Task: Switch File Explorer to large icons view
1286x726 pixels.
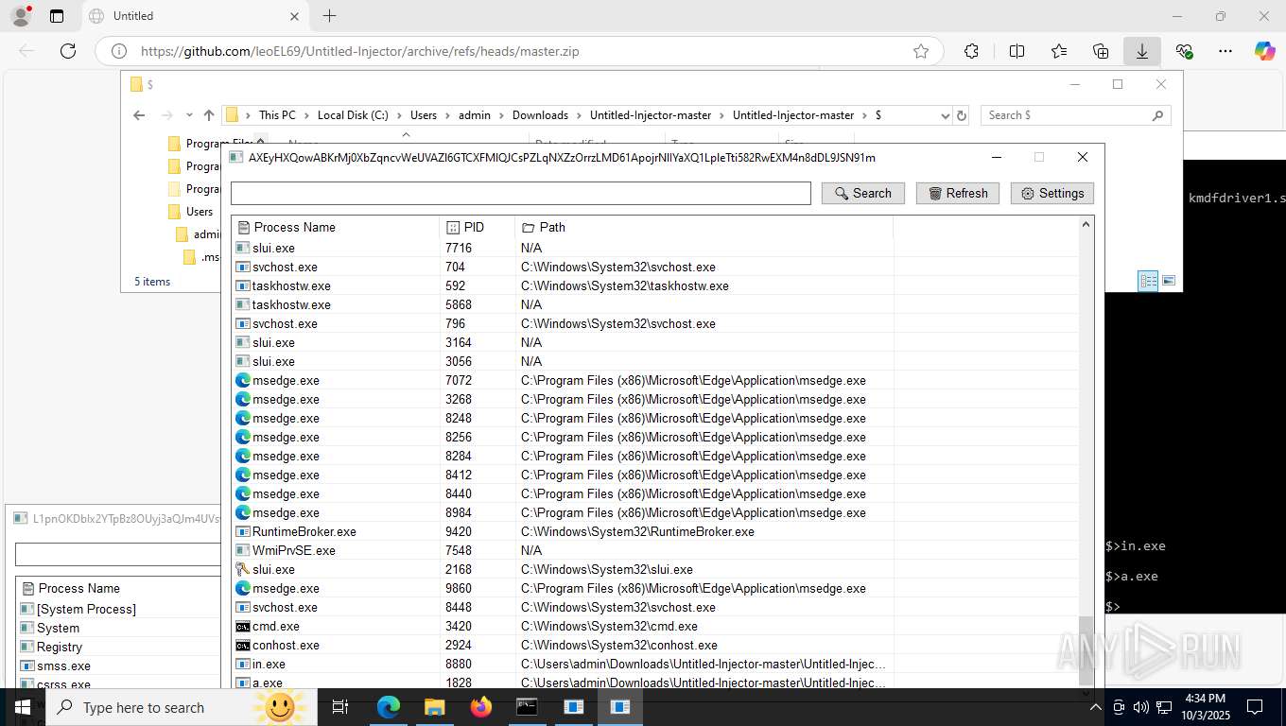Action: coord(1169,281)
